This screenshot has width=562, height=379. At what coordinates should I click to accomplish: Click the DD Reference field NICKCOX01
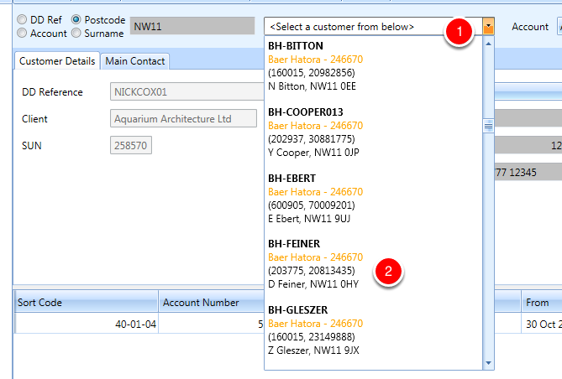[186, 91]
